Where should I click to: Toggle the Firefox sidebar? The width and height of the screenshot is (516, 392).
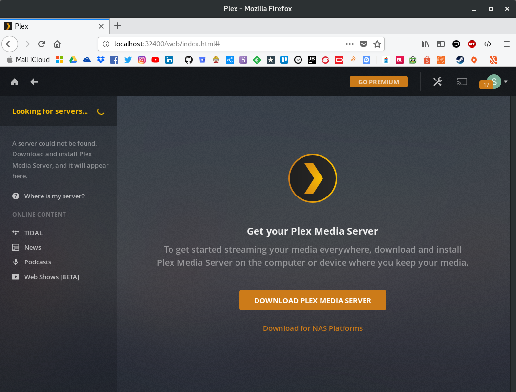point(441,44)
